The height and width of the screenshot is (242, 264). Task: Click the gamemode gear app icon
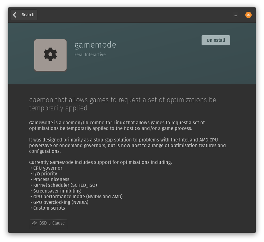(50, 55)
